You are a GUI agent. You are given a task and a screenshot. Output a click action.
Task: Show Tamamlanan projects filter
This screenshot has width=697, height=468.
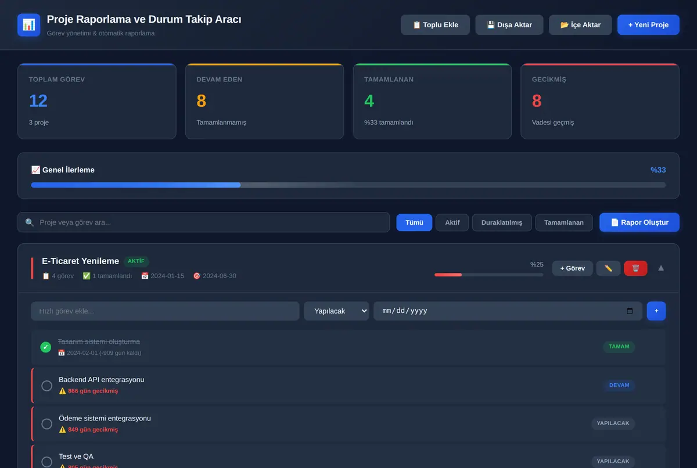click(x=564, y=222)
